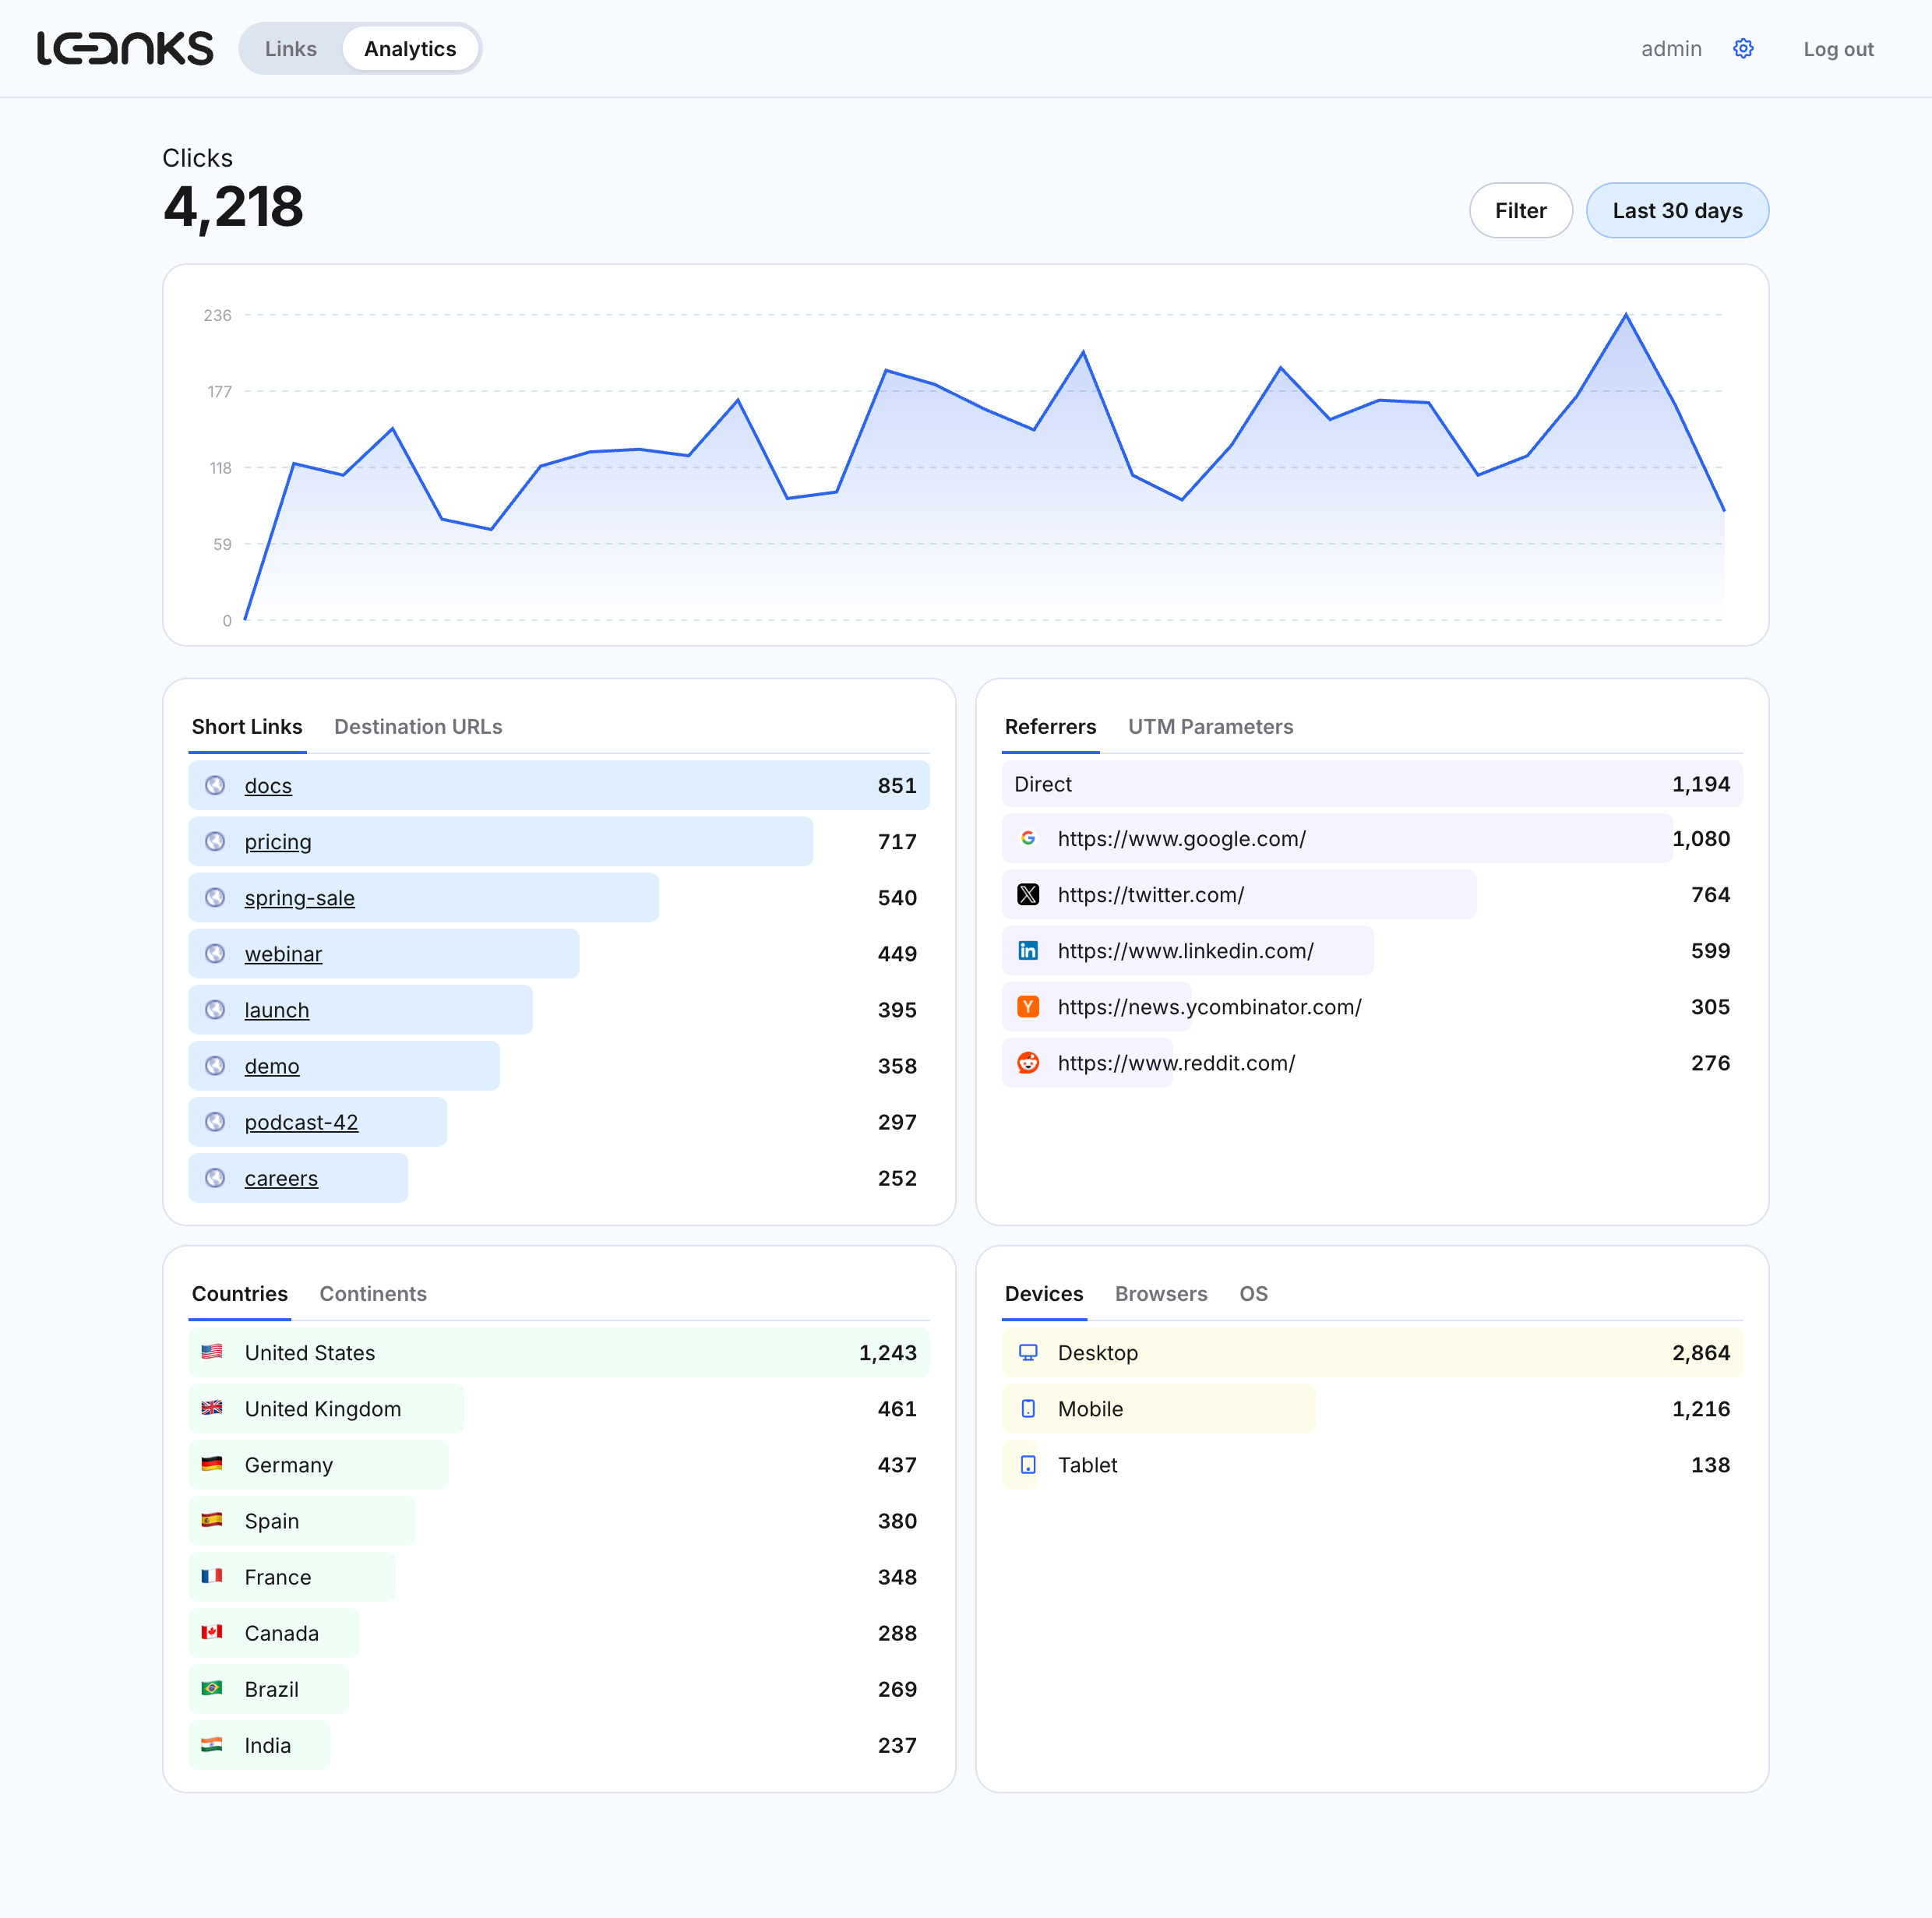Image resolution: width=1932 pixels, height=1918 pixels.
Task: Switch to the Links view
Action: pos(291,49)
